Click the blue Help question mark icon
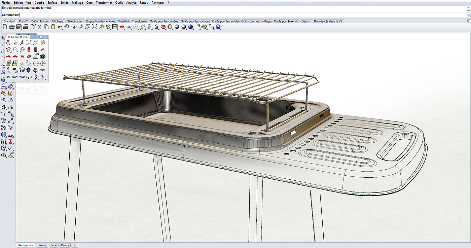Image resolution: width=471 pixels, height=248 pixels. 218,27
